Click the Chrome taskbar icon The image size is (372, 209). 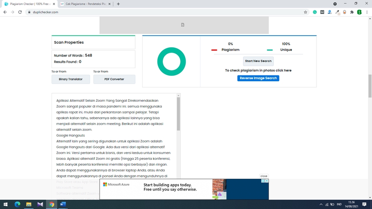pyautogui.click(x=52, y=204)
